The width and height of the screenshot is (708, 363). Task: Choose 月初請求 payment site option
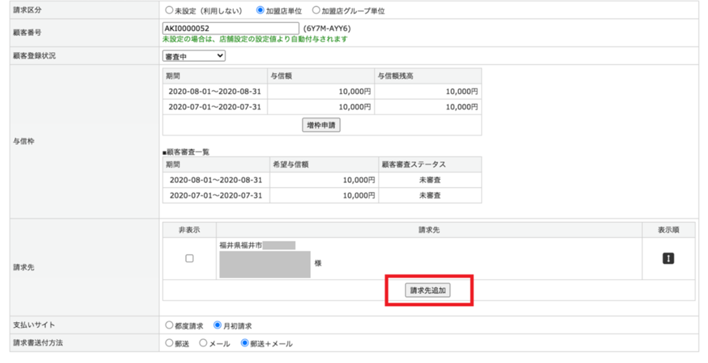point(217,325)
